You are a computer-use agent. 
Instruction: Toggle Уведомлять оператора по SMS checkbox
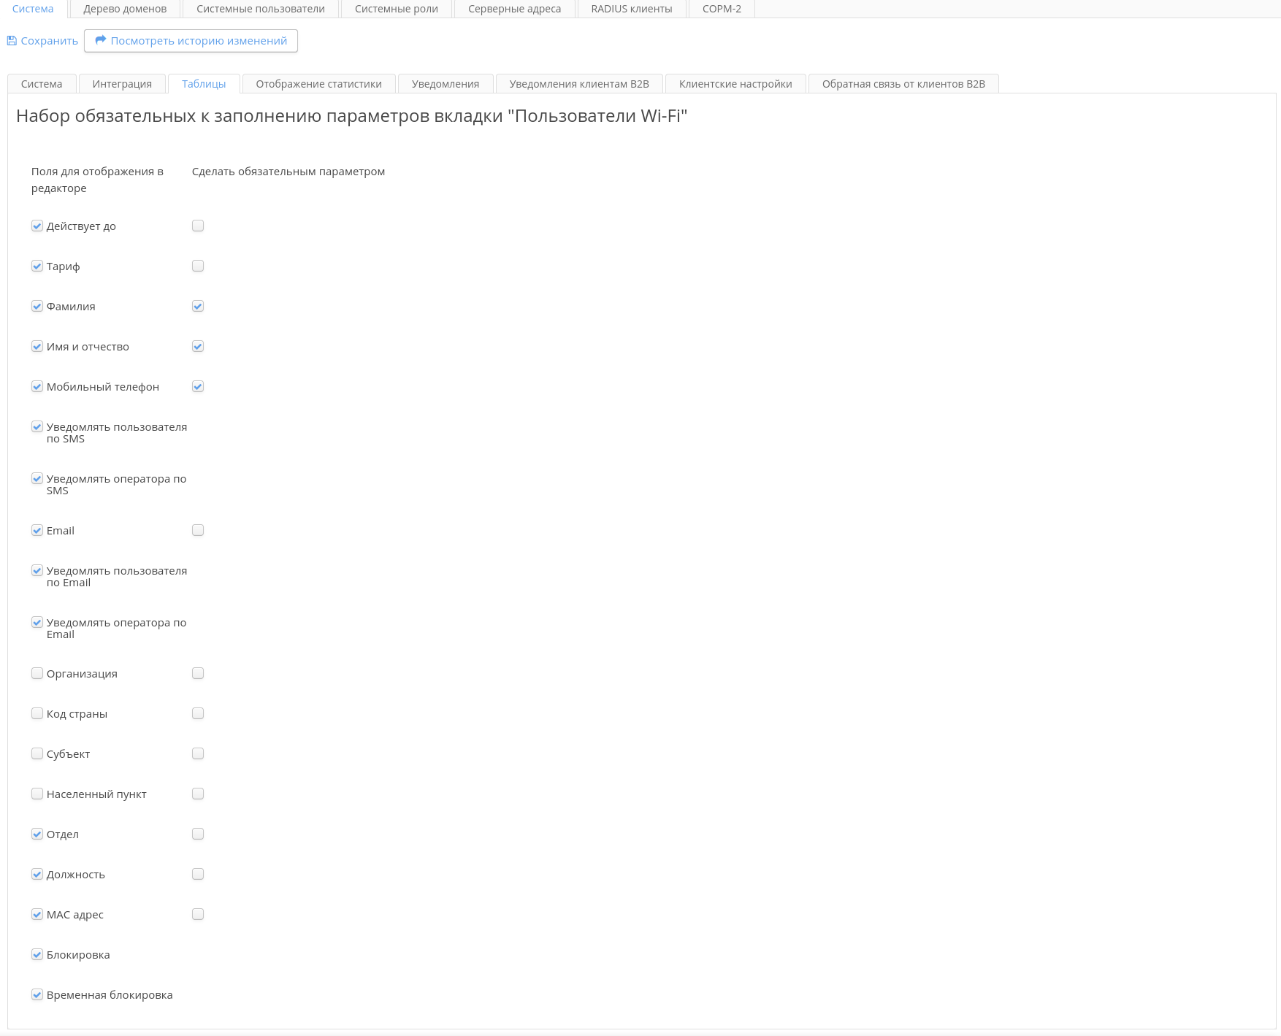(37, 479)
